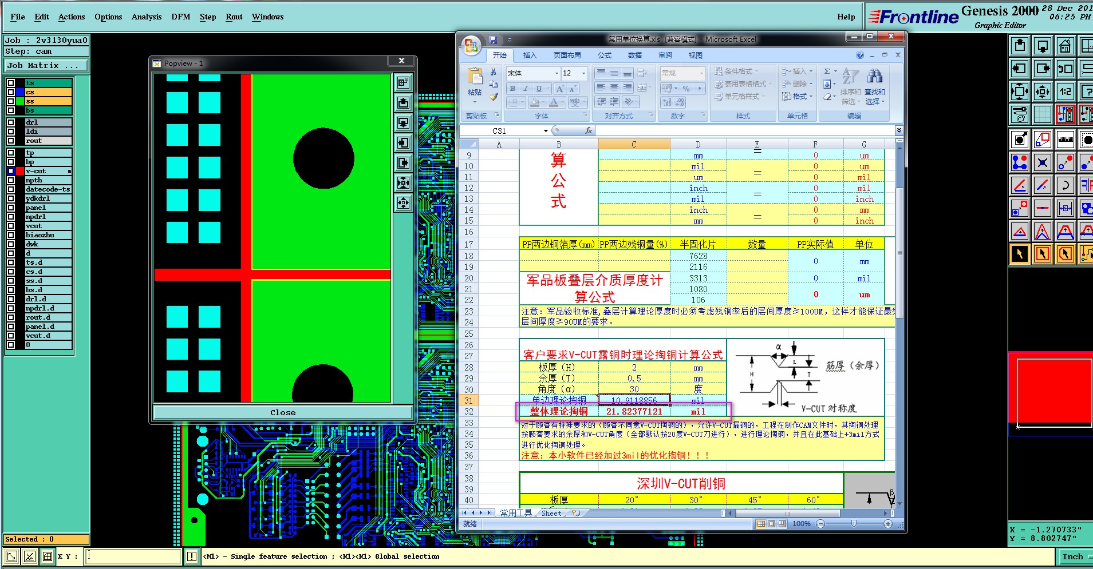This screenshot has height=569, width=1093.
Task: Click the 1:2 zoom scale icon
Action: click(x=1066, y=91)
